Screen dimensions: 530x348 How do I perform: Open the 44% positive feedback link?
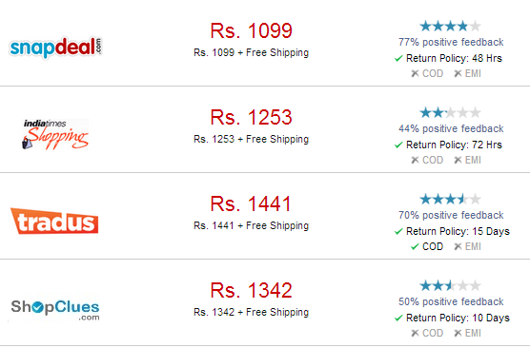click(451, 128)
